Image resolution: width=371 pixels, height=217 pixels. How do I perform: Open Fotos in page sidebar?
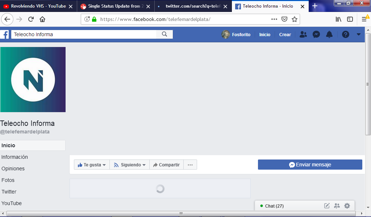coord(8,180)
